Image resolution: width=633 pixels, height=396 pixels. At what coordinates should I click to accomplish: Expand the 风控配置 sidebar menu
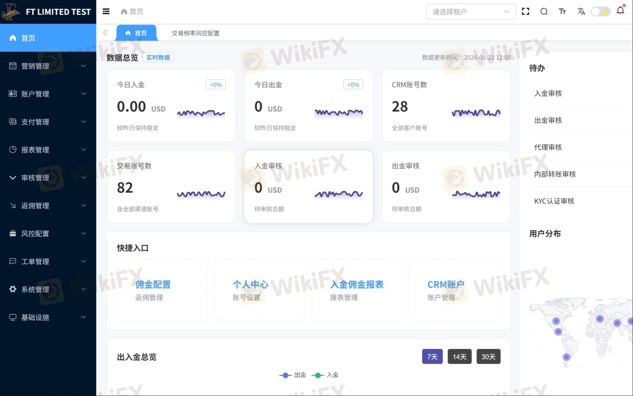[48, 233]
